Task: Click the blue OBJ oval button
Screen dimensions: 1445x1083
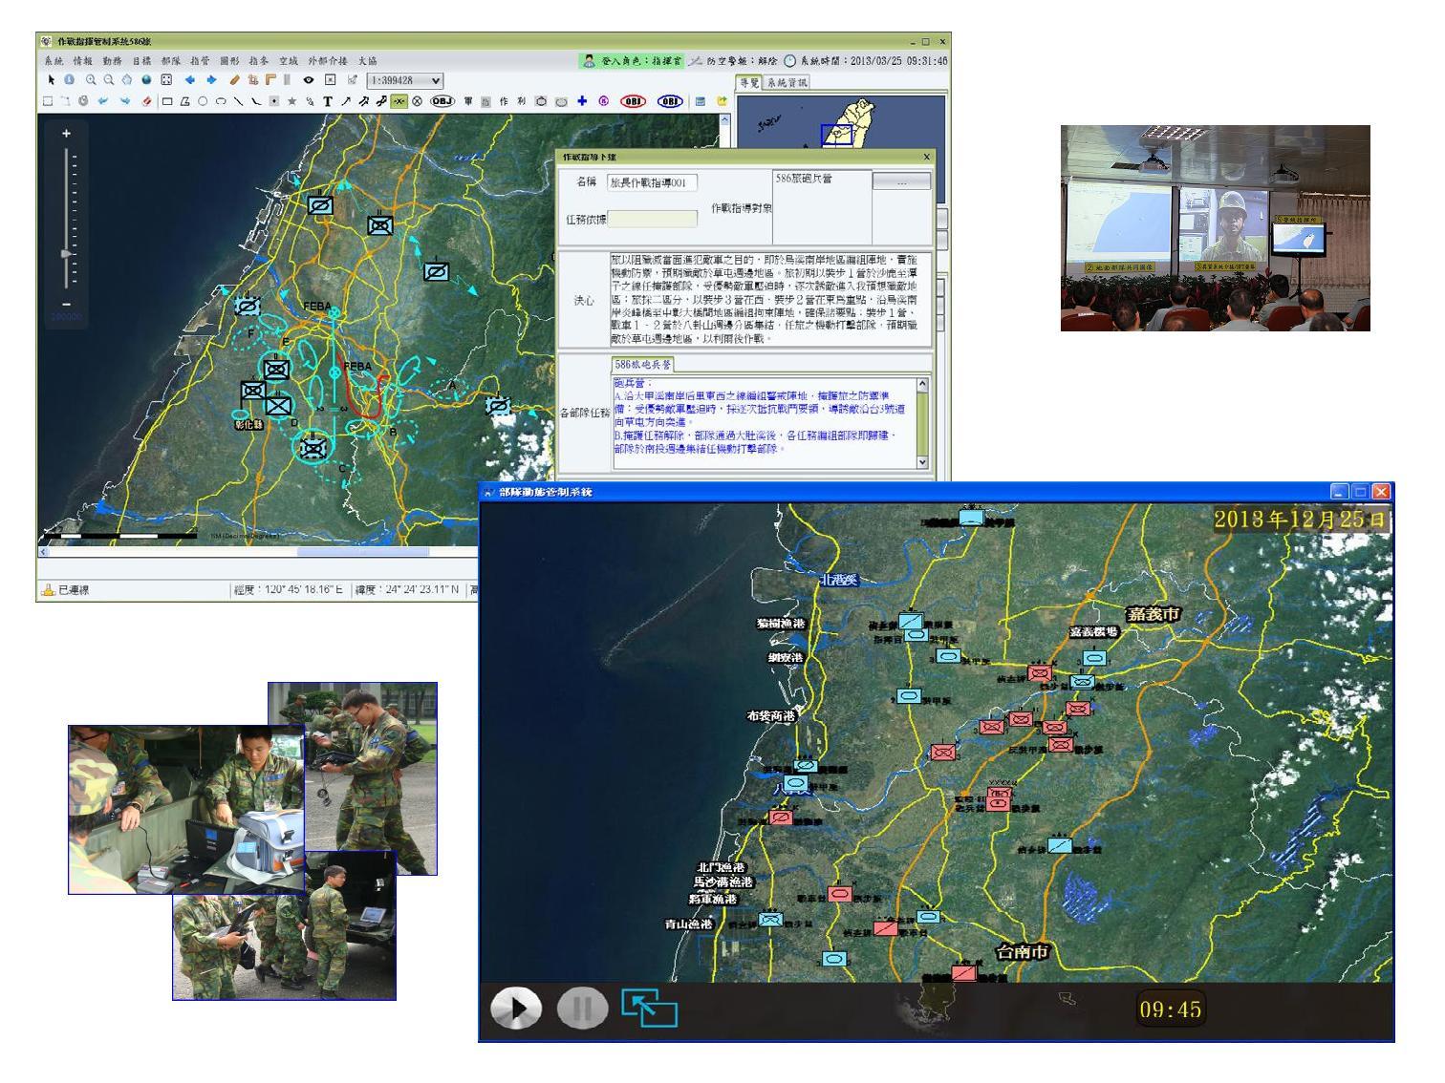Action: (x=671, y=101)
